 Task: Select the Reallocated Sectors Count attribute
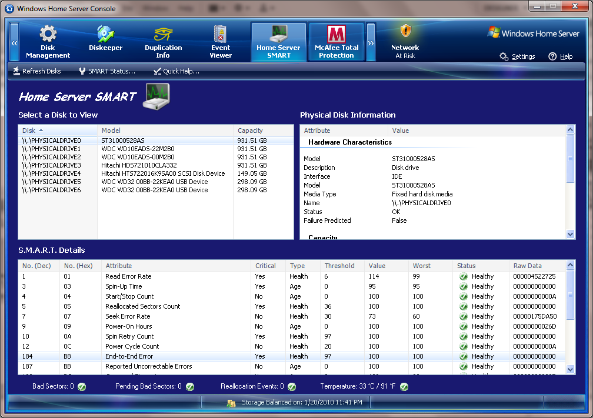[142, 306]
